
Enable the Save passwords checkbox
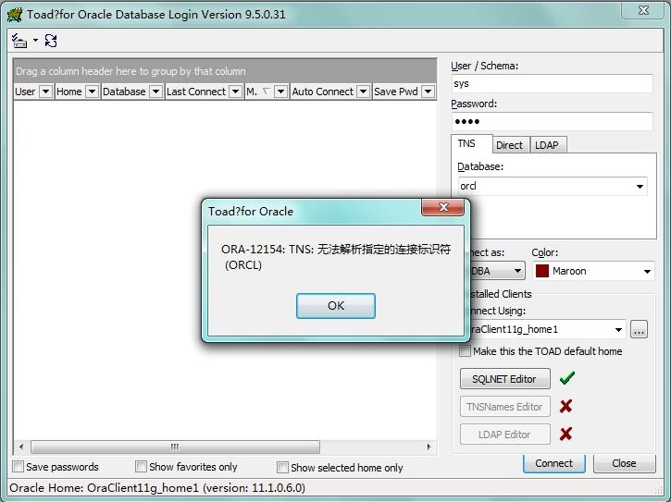[19, 467]
